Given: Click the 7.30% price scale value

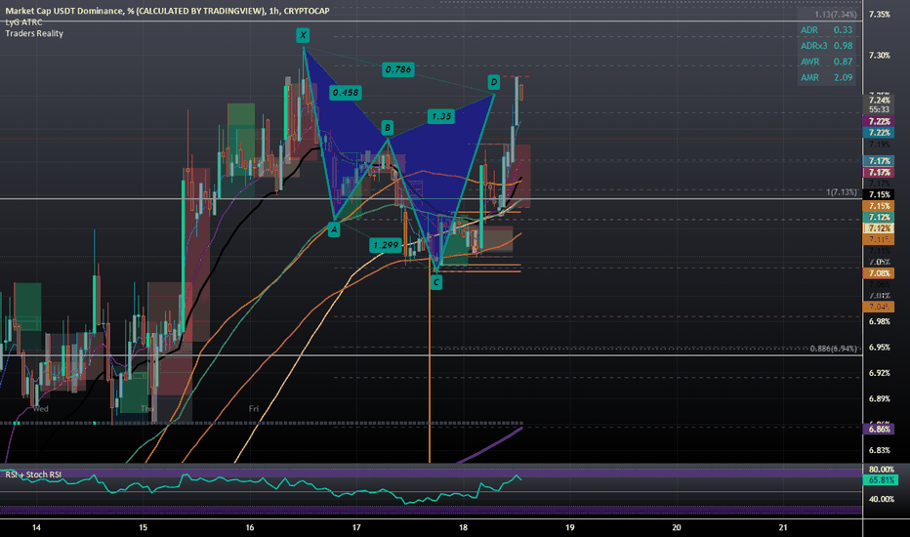Looking at the screenshot, I should click(879, 55).
